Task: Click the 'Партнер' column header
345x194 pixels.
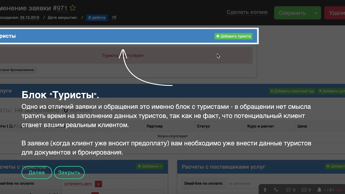Action: click(155, 126)
